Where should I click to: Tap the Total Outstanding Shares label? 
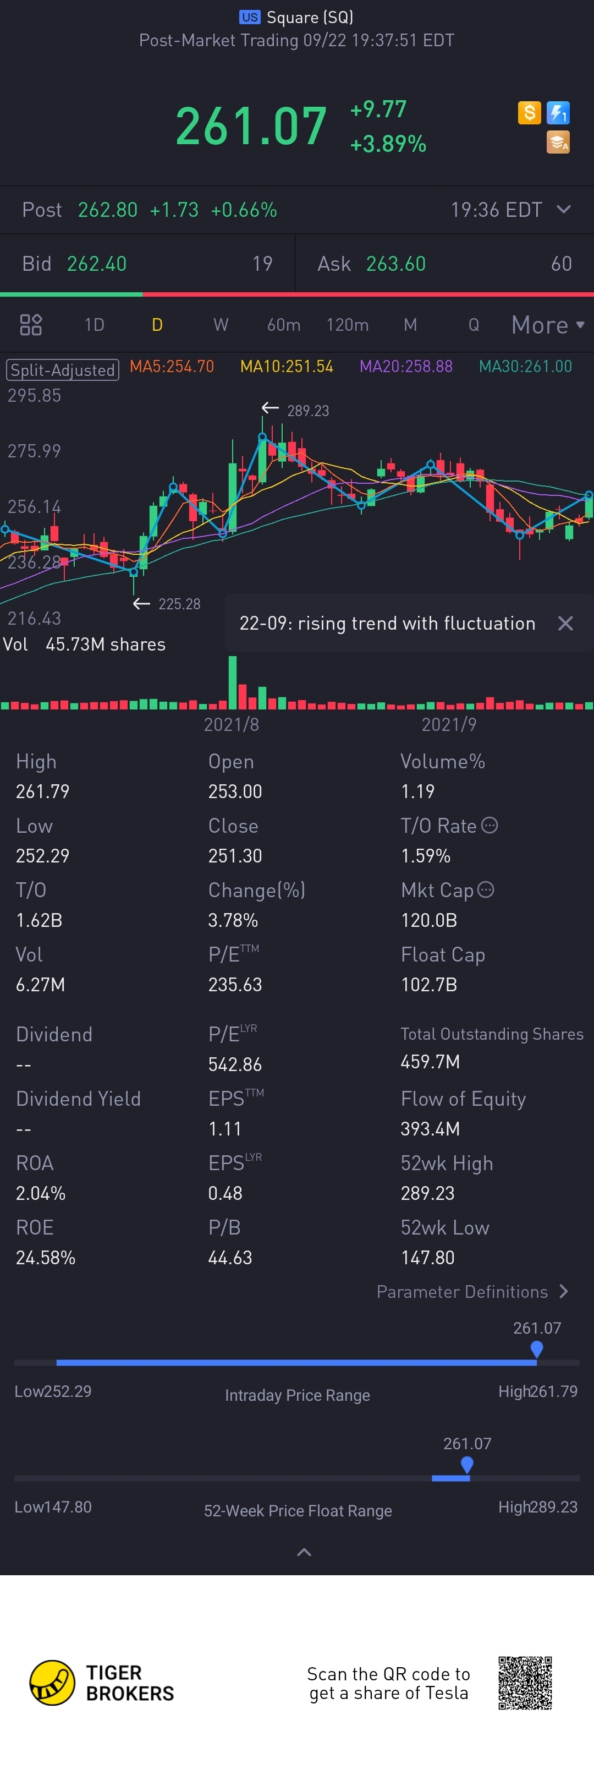492,1034
